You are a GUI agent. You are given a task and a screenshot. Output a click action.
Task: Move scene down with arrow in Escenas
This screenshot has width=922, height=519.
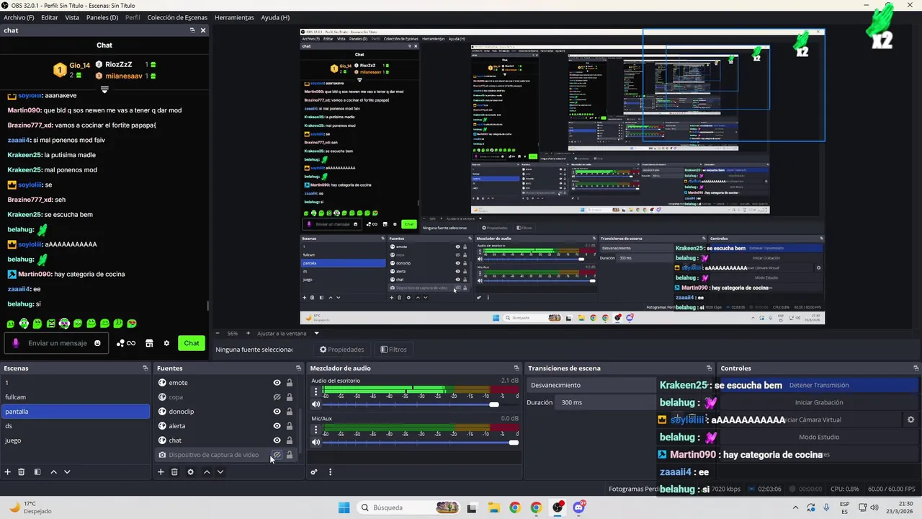click(67, 472)
